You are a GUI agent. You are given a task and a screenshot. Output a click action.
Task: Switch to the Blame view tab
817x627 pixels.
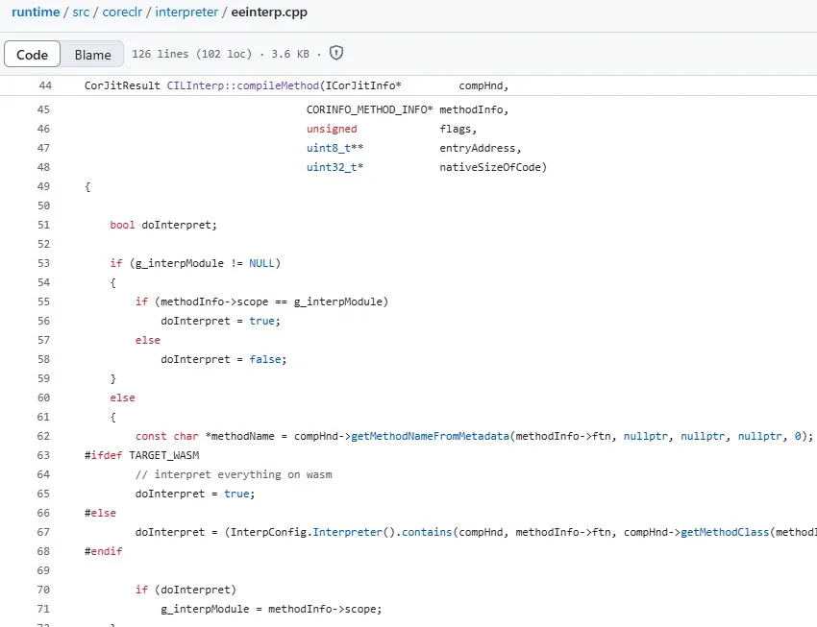pos(92,54)
